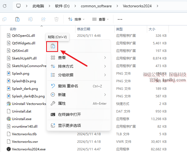Click the 快捷方式 type cell
The image size is (187, 152).
click(x=123, y=104)
